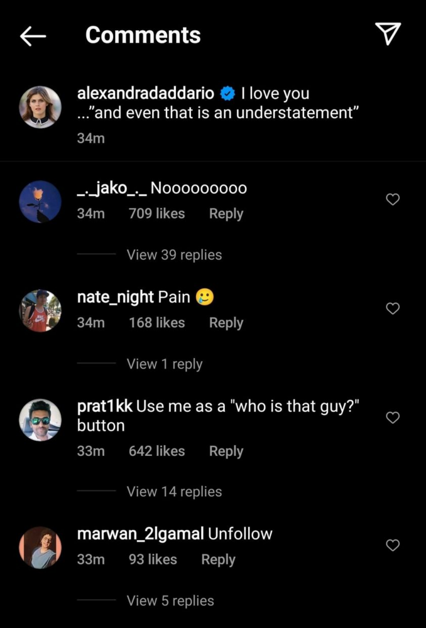
Task: Open the share paper plane icon
Action: [x=388, y=35]
